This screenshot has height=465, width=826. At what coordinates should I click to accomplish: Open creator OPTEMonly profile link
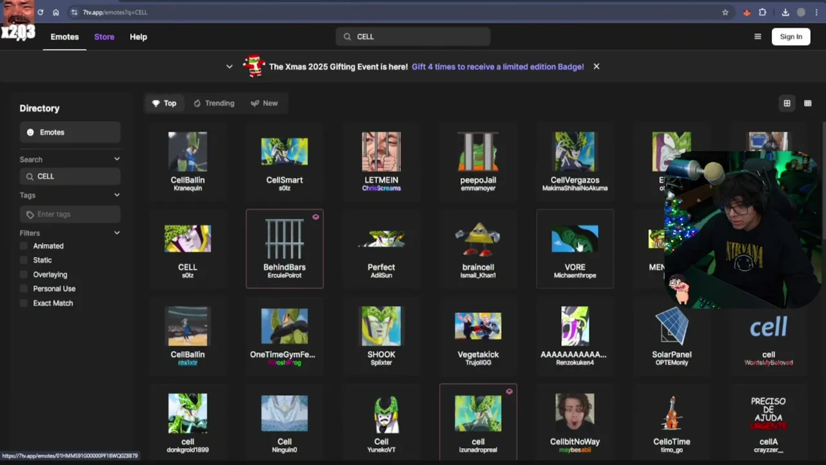(x=672, y=363)
